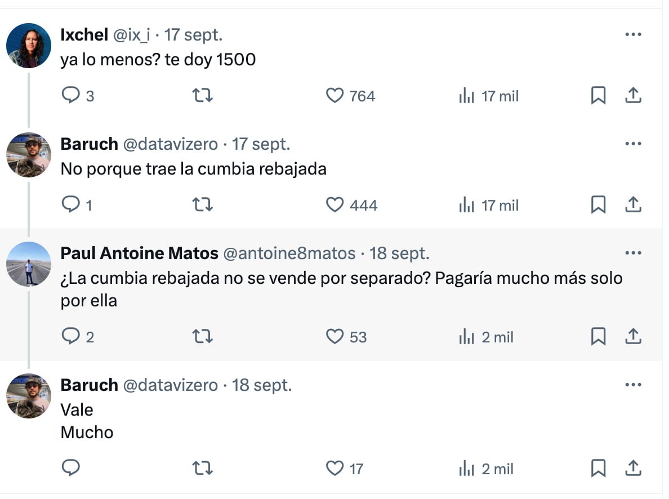
Task: Toggle bookmark on Ixchel's tweet
Action: [599, 96]
